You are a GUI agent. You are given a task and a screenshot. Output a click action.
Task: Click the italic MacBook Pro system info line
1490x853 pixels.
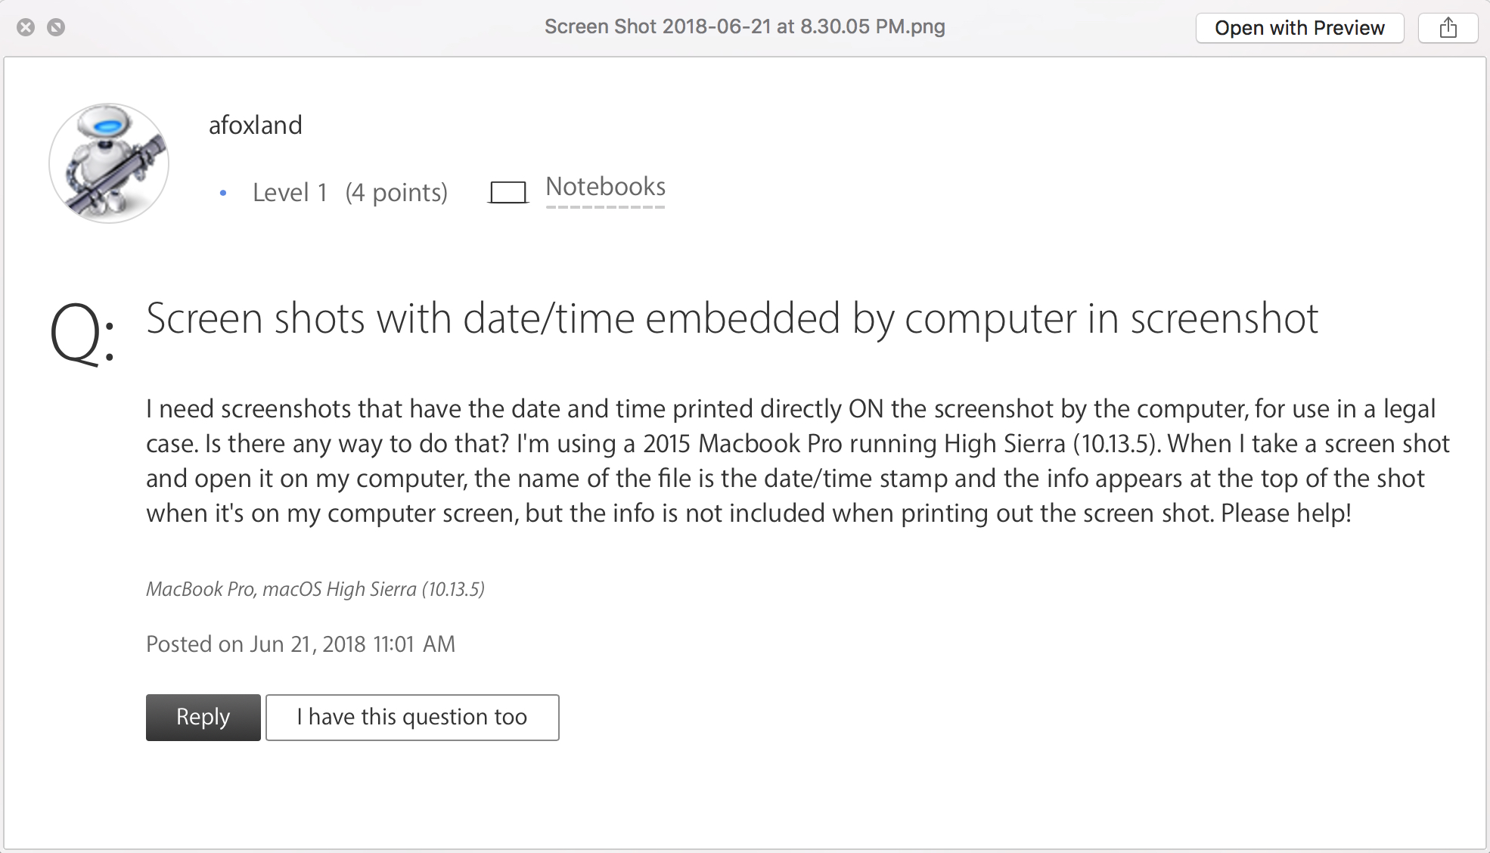tap(315, 589)
